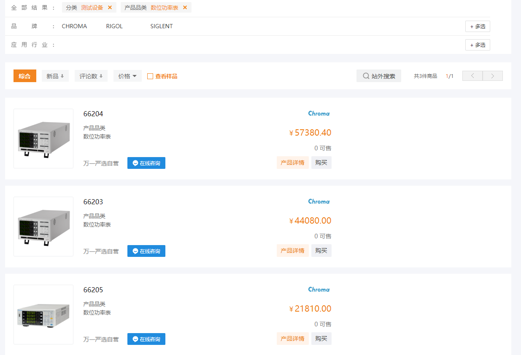View 产品详情 for 66203
The image size is (521, 355).
pos(293,251)
